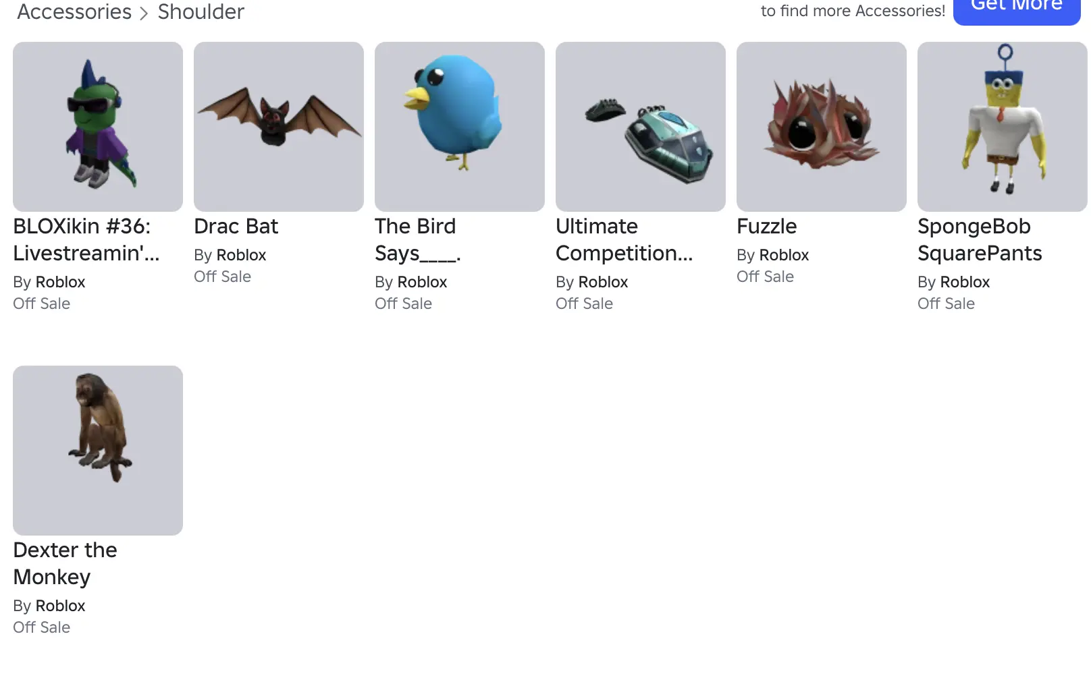The width and height of the screenshot is (1091, 684).
Task: Open the BLOXikin #36 Livestreamin' thumbnail
Action: pyautogui.click(x=98, y=127)
